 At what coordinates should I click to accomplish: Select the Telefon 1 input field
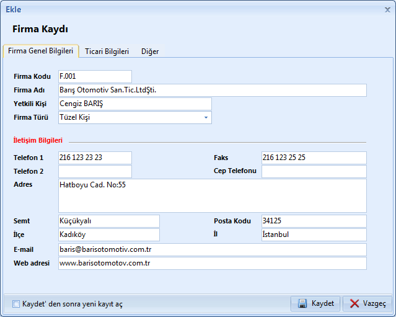[x=95, y=158]
